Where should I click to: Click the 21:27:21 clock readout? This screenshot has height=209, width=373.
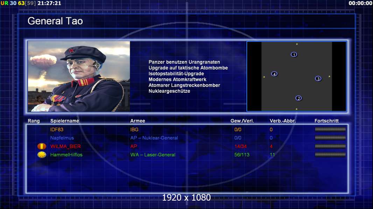click(49, 3)
